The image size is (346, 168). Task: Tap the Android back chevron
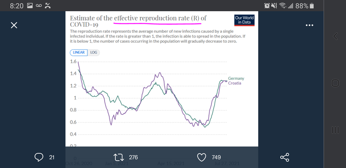[x=335, y=36]
